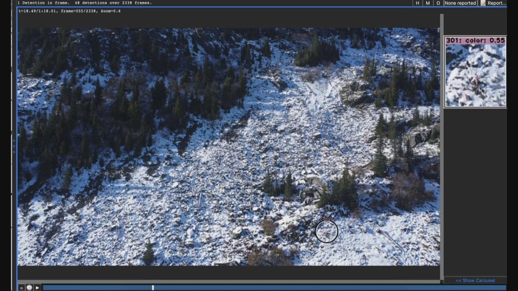Click the white playhead marker on the timeline

[x=153, y=287]
